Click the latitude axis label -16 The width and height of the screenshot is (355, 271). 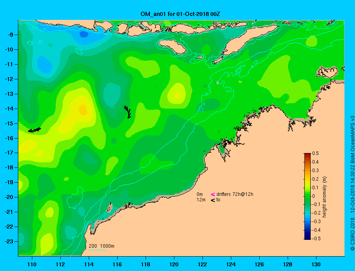click(9, 138)
